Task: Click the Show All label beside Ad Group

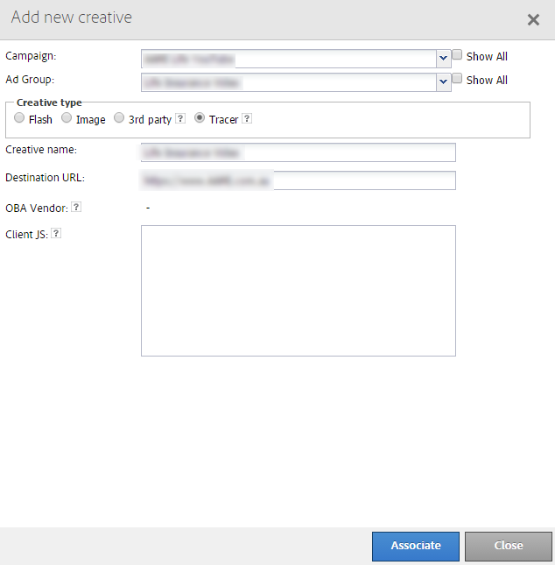Action: tap(487, 81)
